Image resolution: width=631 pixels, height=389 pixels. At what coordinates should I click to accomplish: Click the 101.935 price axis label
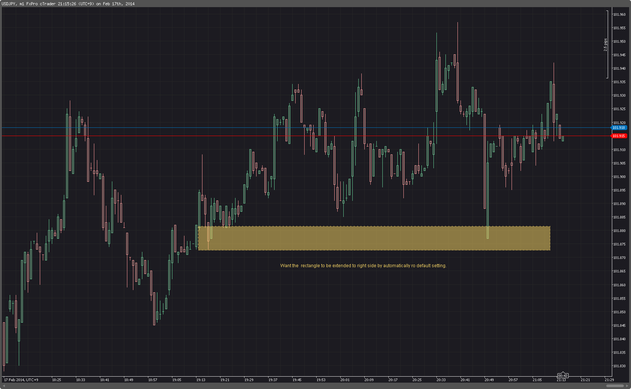pyautogui.click(x=619, y=82)
